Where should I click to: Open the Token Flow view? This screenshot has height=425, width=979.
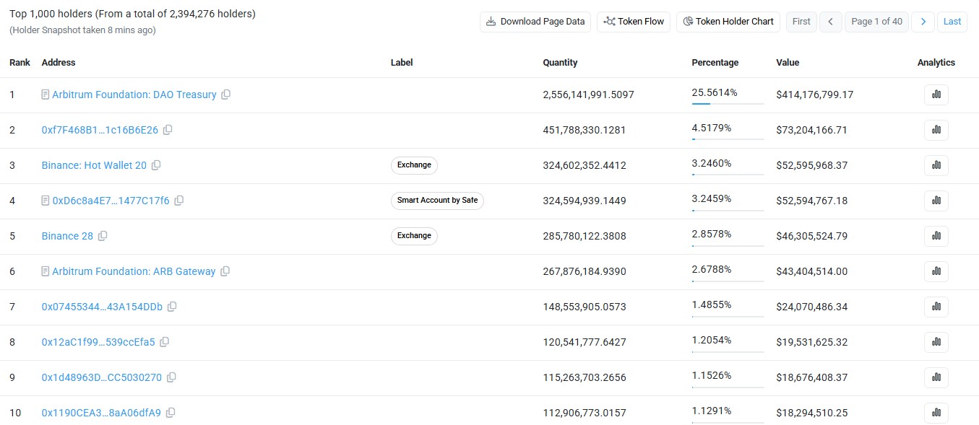coord(634,22)
